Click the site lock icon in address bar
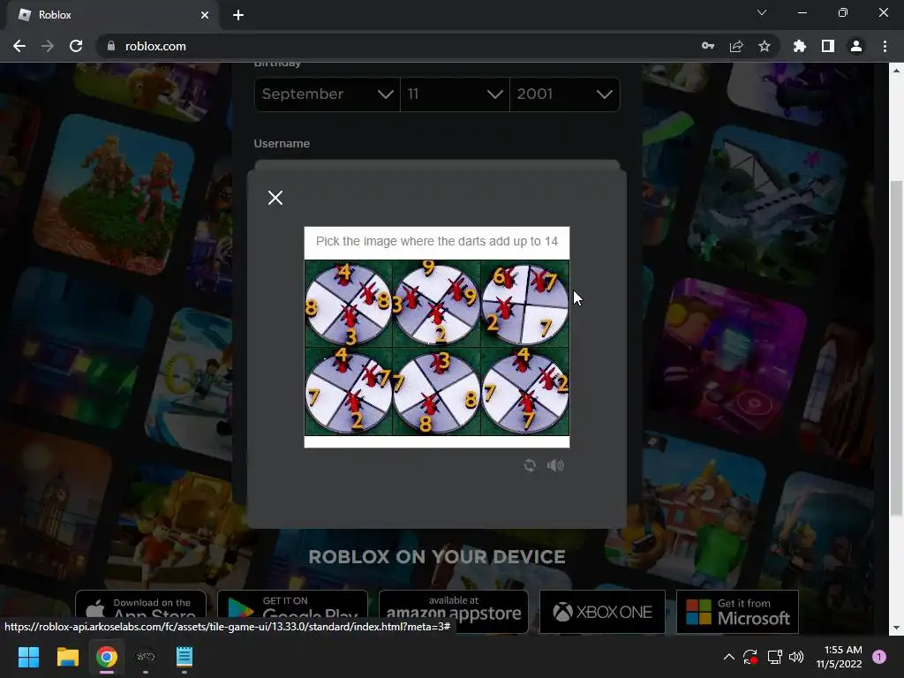The height and width of the screenshot is (678, 904). click(x=111, y=46)
